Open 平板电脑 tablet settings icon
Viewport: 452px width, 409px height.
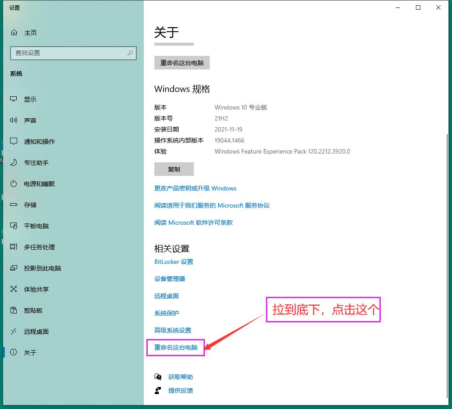(14, 226)
